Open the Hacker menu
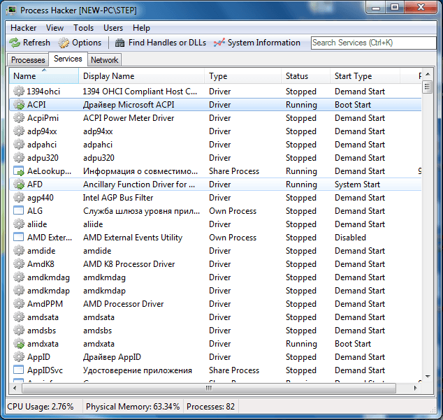Viewport: 443px width, 420px height. point(24,28)
